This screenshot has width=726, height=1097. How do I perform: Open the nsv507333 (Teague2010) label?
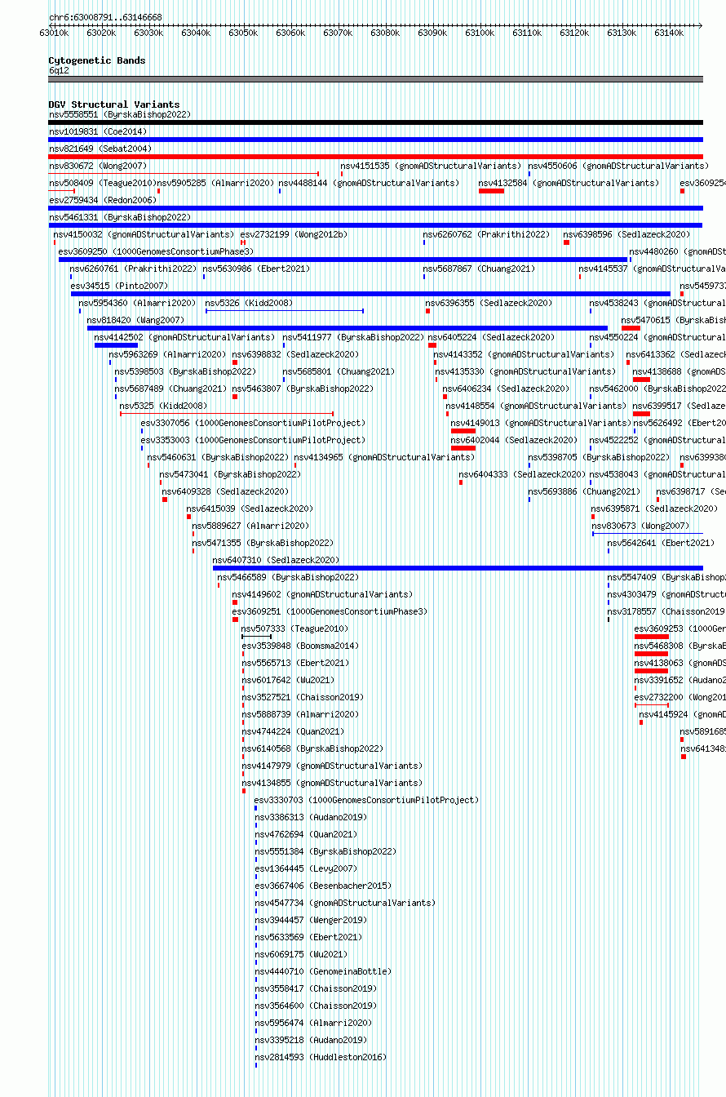click(294, 628)
